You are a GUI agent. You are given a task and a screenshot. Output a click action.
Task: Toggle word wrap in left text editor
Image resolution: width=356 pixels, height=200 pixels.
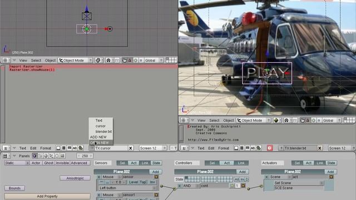tap(69, 148)
